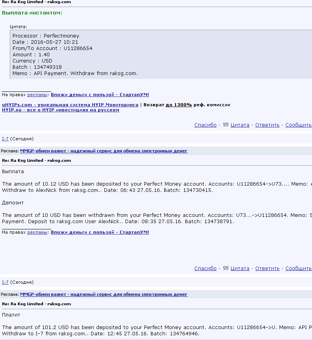Open the MMGP exchange ad above the 'Выплата' post

tap(104, 151)
